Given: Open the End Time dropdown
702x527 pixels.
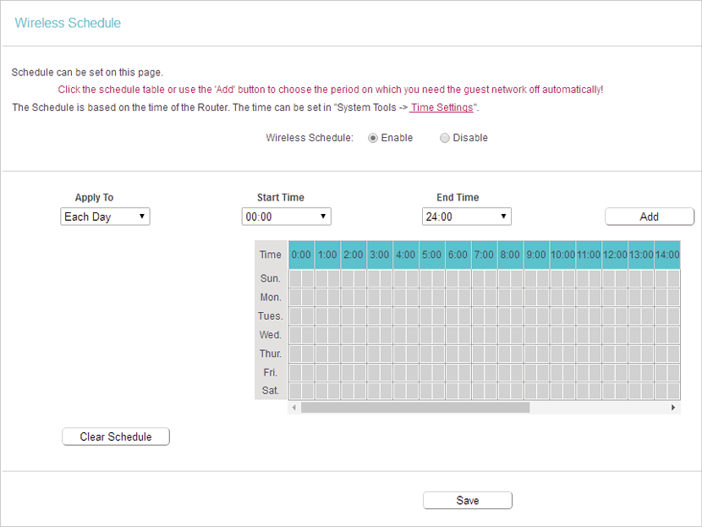Looking at the screenshot, I should [467, 217].
